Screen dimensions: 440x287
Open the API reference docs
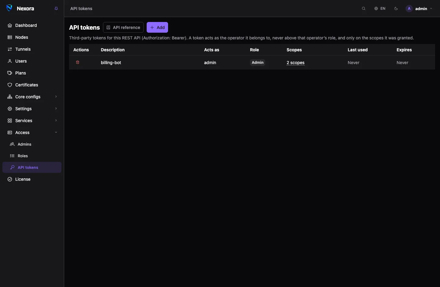tap(123, 27)
